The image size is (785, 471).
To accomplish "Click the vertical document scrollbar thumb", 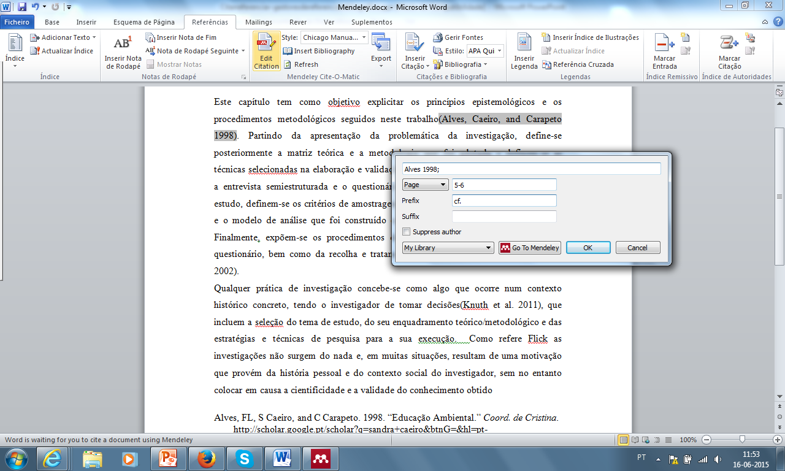I will coord(779,196).
